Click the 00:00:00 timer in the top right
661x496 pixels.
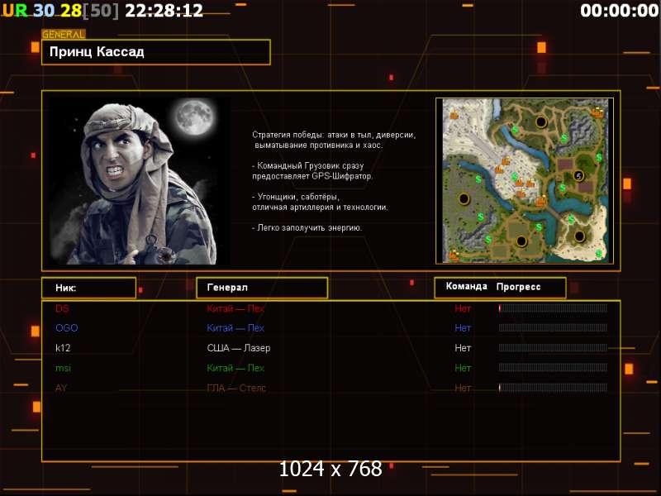pyautogui.click(x=619, y=11)
